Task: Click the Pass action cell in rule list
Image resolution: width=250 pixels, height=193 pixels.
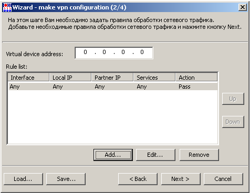Action: click(184, 87)
